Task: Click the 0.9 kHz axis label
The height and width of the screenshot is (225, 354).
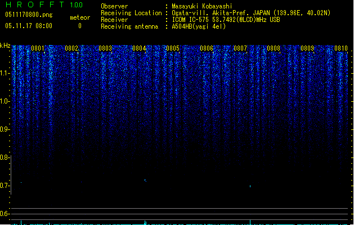Action: [5, 129]
